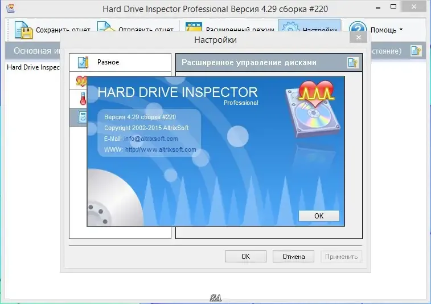Image resolution: width=431 pixels, height=304 pixels.
Task: Minimize the Hard Drive Inspector window
Action: pos(378,7)
